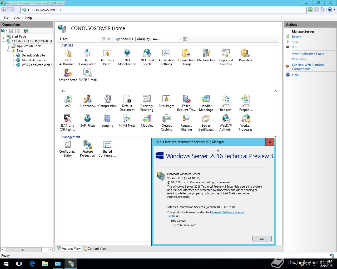
Task: Select Application Pools in tree
Action: [x=29, y=46]
